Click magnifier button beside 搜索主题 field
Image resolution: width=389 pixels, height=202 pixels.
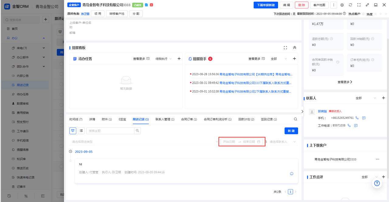click(138, 131)
